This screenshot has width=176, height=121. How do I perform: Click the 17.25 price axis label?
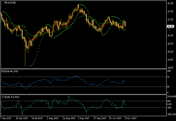coord(170,20)
